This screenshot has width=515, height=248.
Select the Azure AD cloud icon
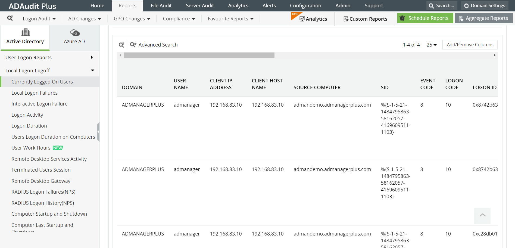[75, 33]
